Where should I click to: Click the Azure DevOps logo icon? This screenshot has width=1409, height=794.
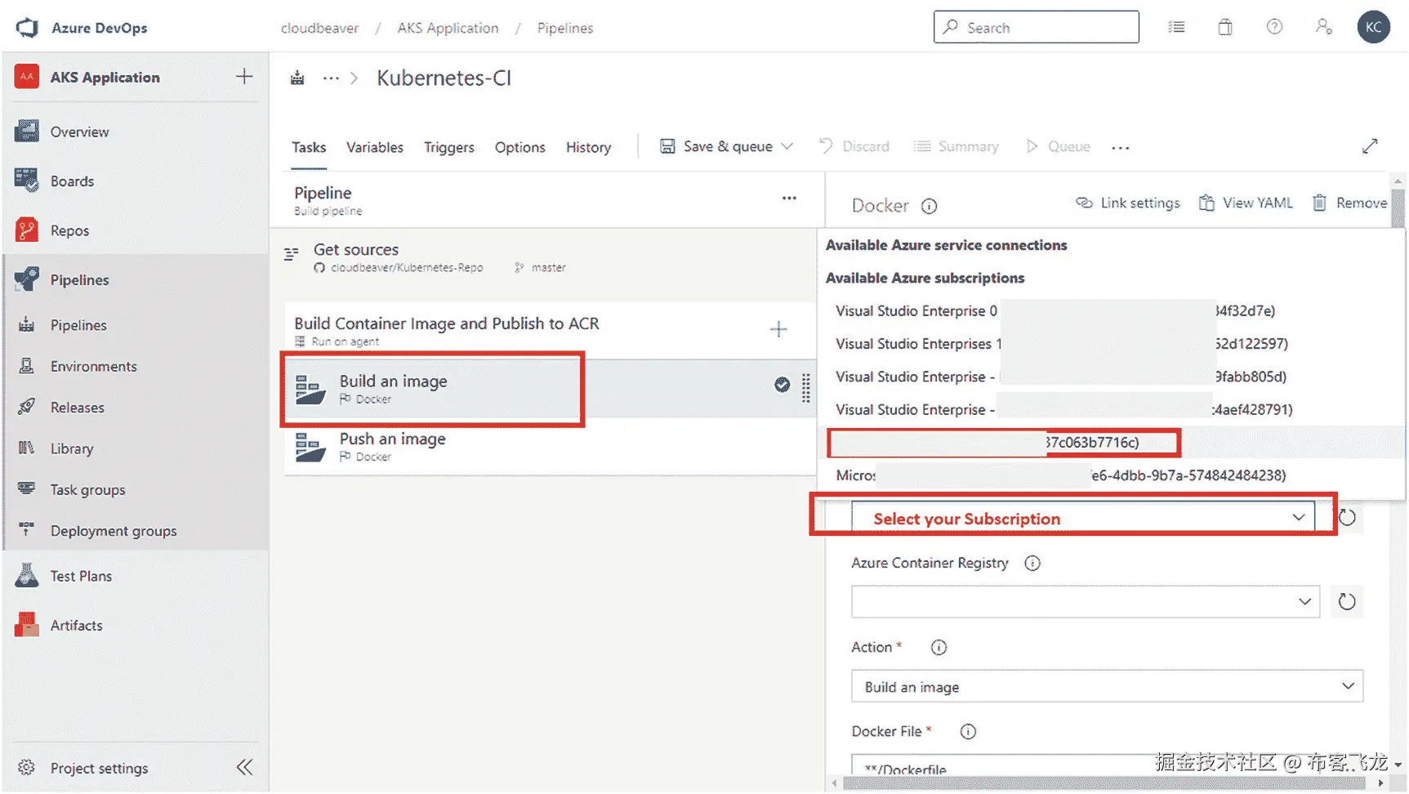(x=27, y=28)
